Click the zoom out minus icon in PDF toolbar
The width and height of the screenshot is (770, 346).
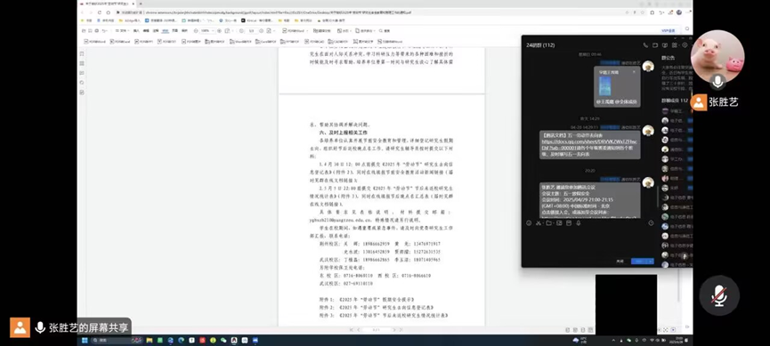pyautogui.click(x=196, y=30)
